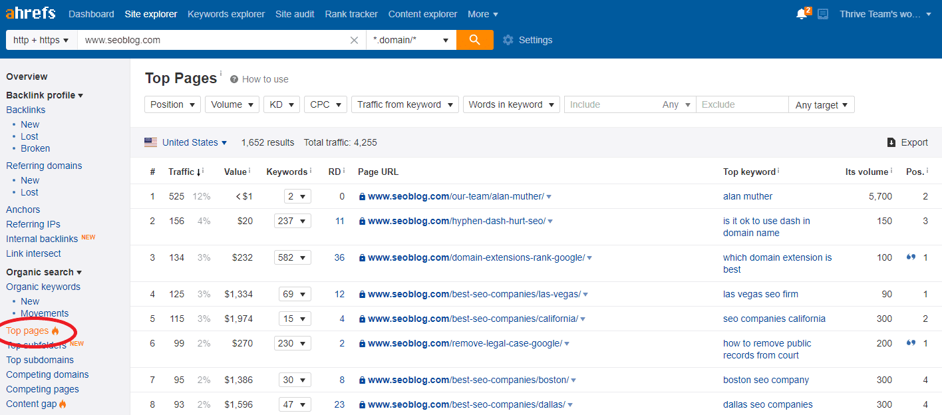Open the Volume filter dropdown
Screen dimensions: 942x415
(232, 104)
